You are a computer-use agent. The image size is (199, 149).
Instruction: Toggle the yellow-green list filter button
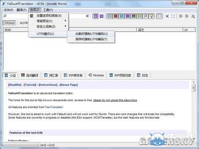coord(140,16)
